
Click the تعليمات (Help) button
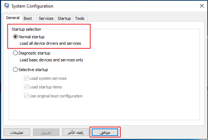click(17, 132)
